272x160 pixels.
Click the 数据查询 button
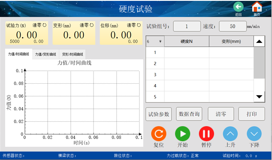pos(189,114)
